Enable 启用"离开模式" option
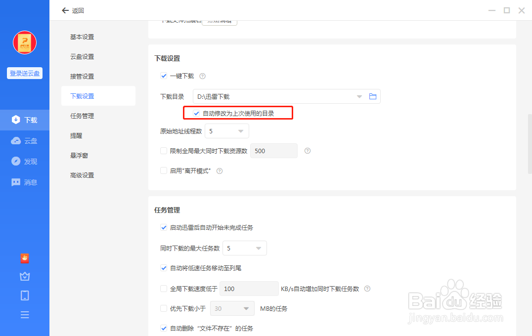 (163, 170)
